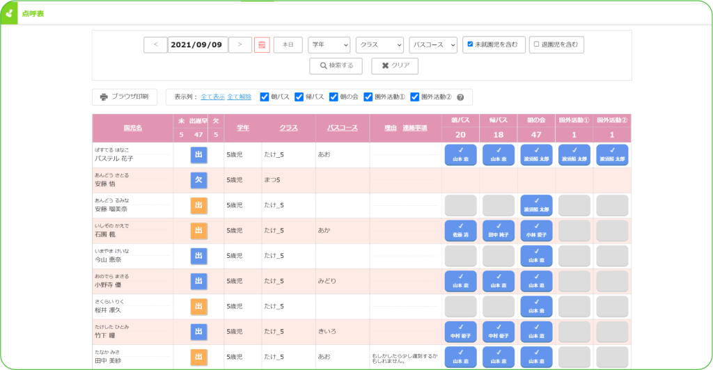Toggle empty 朝バス cell for 安藤 瑠美奈

[x=461, y=205]
